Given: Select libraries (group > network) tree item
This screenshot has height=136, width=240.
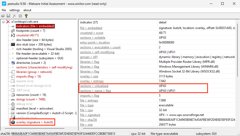Looking at the screenshot, I should coord(34,72).
